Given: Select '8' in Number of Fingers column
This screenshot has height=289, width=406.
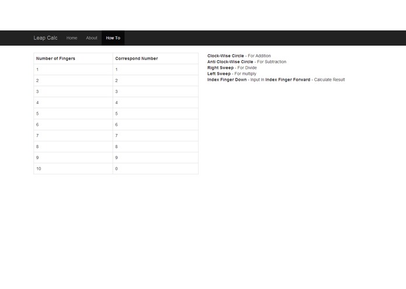Looking at the screenshot, I should (73, 147).
